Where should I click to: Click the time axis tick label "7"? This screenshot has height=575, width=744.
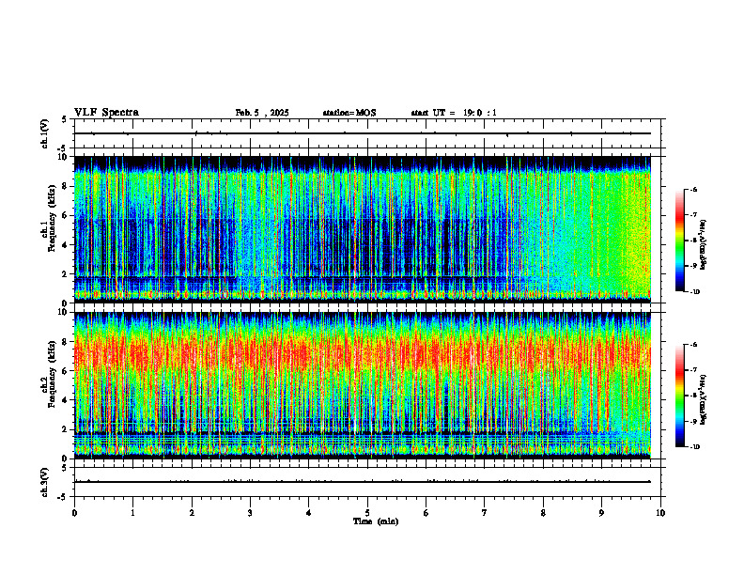click(485, 513)
